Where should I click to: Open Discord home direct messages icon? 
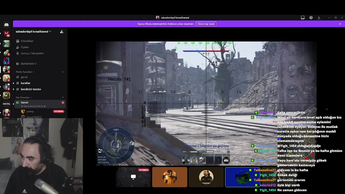tap(6, 25)
